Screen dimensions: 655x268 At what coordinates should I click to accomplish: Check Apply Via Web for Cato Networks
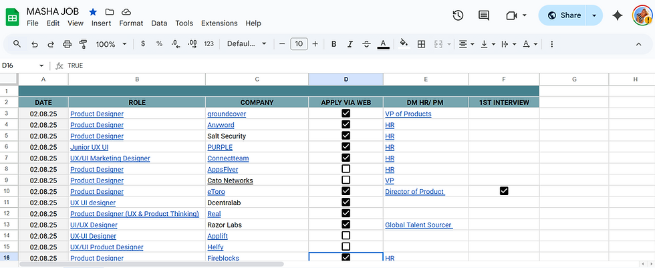346,180
